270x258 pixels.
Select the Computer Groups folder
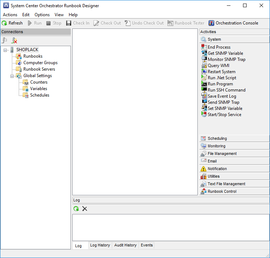click(x=41, y=63)
